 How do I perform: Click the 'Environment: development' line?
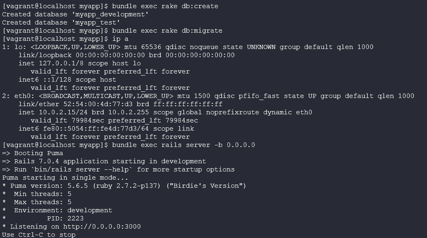63,210
